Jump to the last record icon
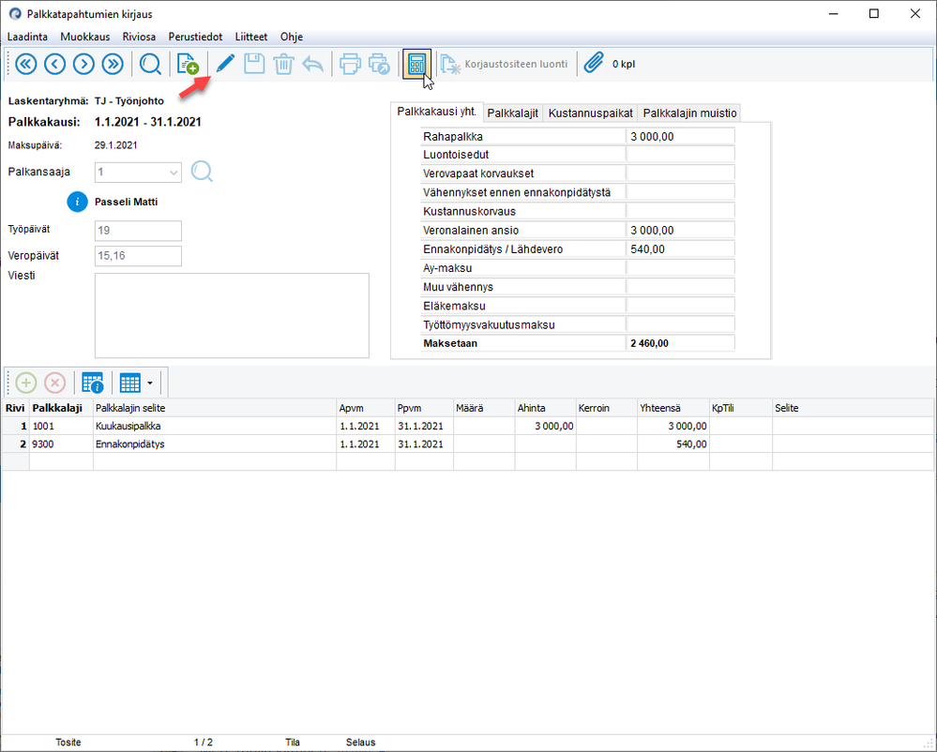Image resolution: width=937 pixels, height=752 pixels. [113, 64]
